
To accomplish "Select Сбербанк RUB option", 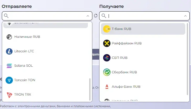I will tap(143, 72).
